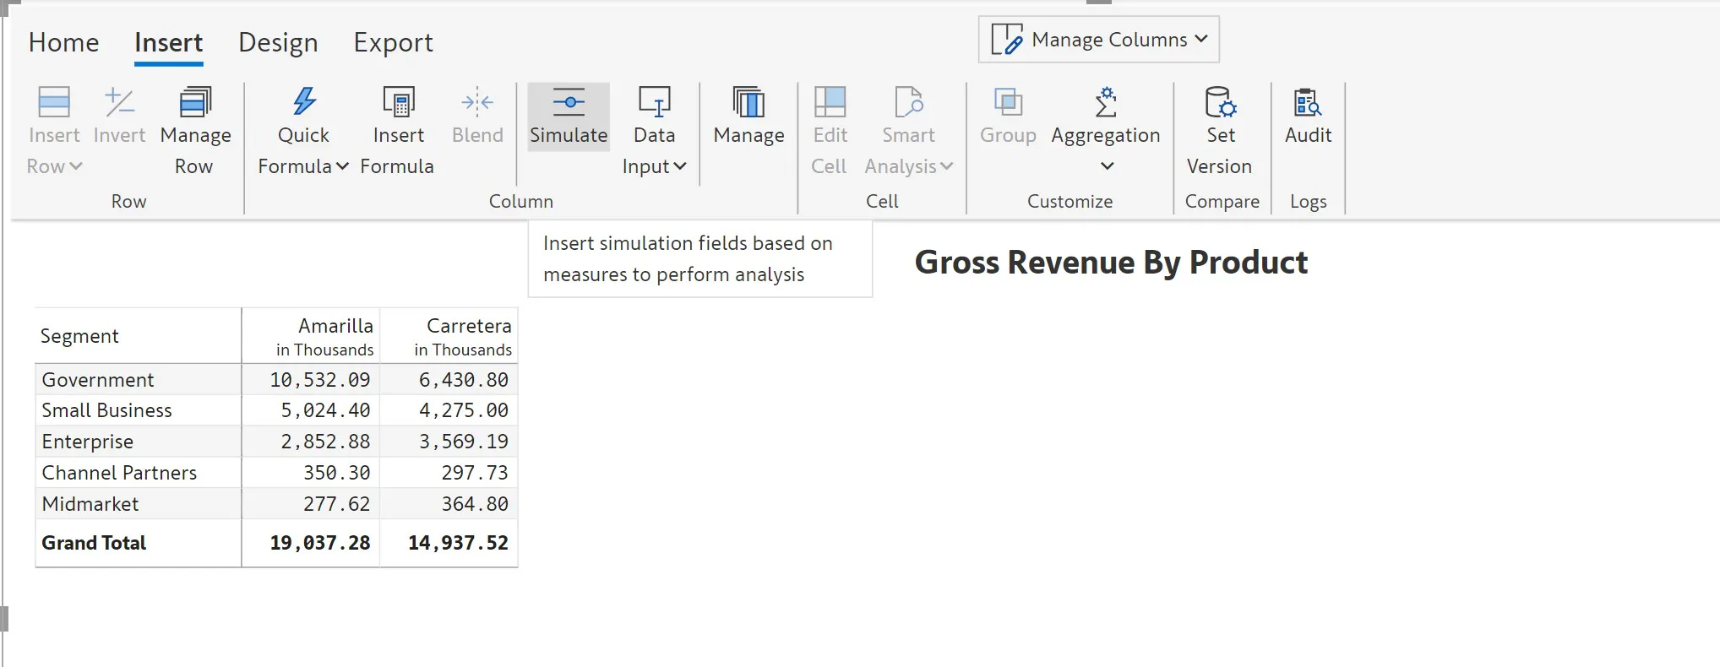This screenshot has width=1720, height=667.
Task: Switch to the Design tab
Action: (x=278, y=42)
